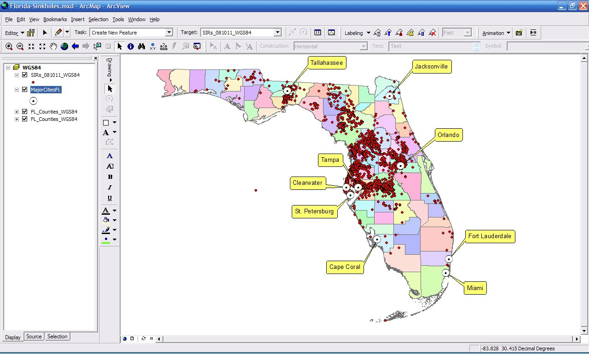Screen dimensions: 589x354
Task: Click the Sketch pencil tool
Action: point(58,33)
